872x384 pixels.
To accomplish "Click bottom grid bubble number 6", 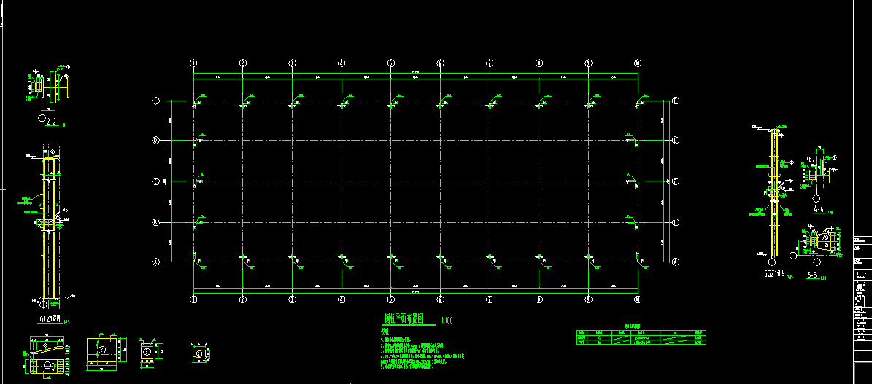I will click(x=440, y=299).
